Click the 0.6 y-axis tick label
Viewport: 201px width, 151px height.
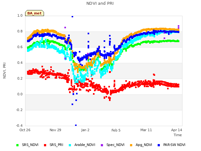tap(20, 47)
